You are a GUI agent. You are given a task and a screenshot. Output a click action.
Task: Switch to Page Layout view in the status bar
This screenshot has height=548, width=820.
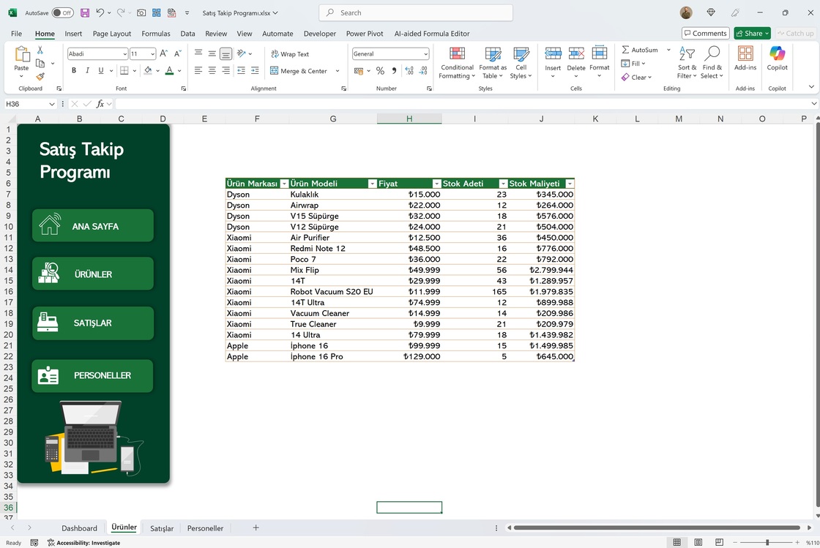coord(698,542)
